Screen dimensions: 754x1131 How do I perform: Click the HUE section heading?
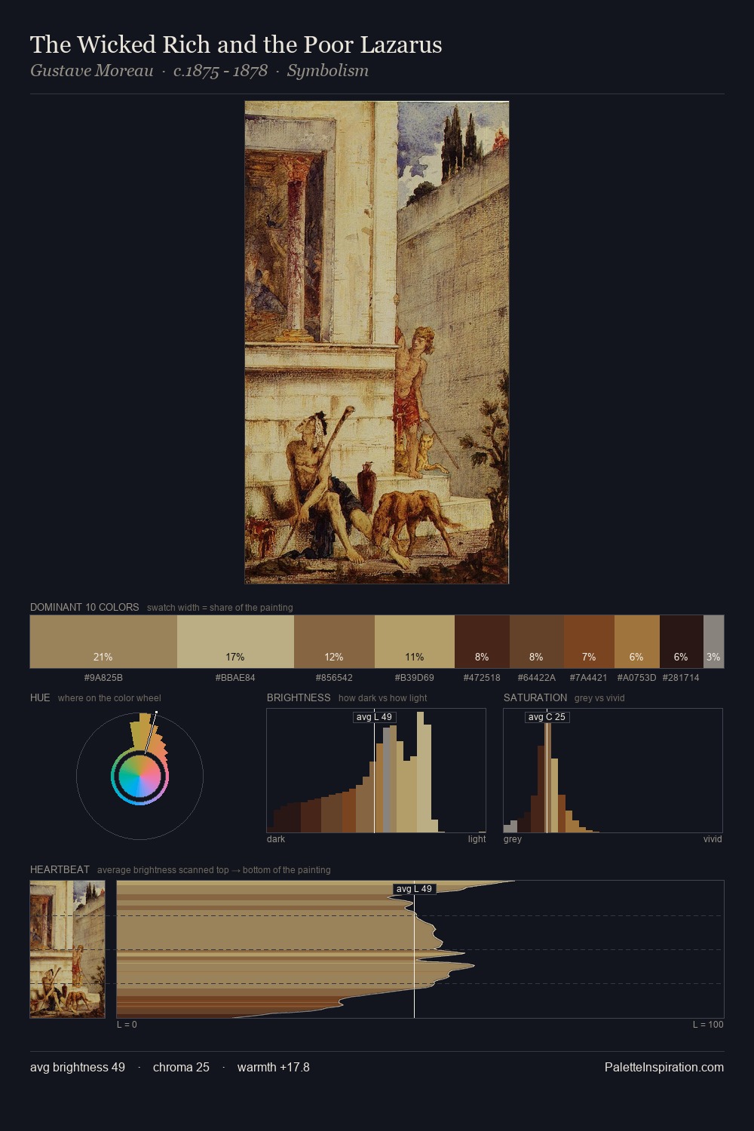pyautogui.click(x=40, y=697)
